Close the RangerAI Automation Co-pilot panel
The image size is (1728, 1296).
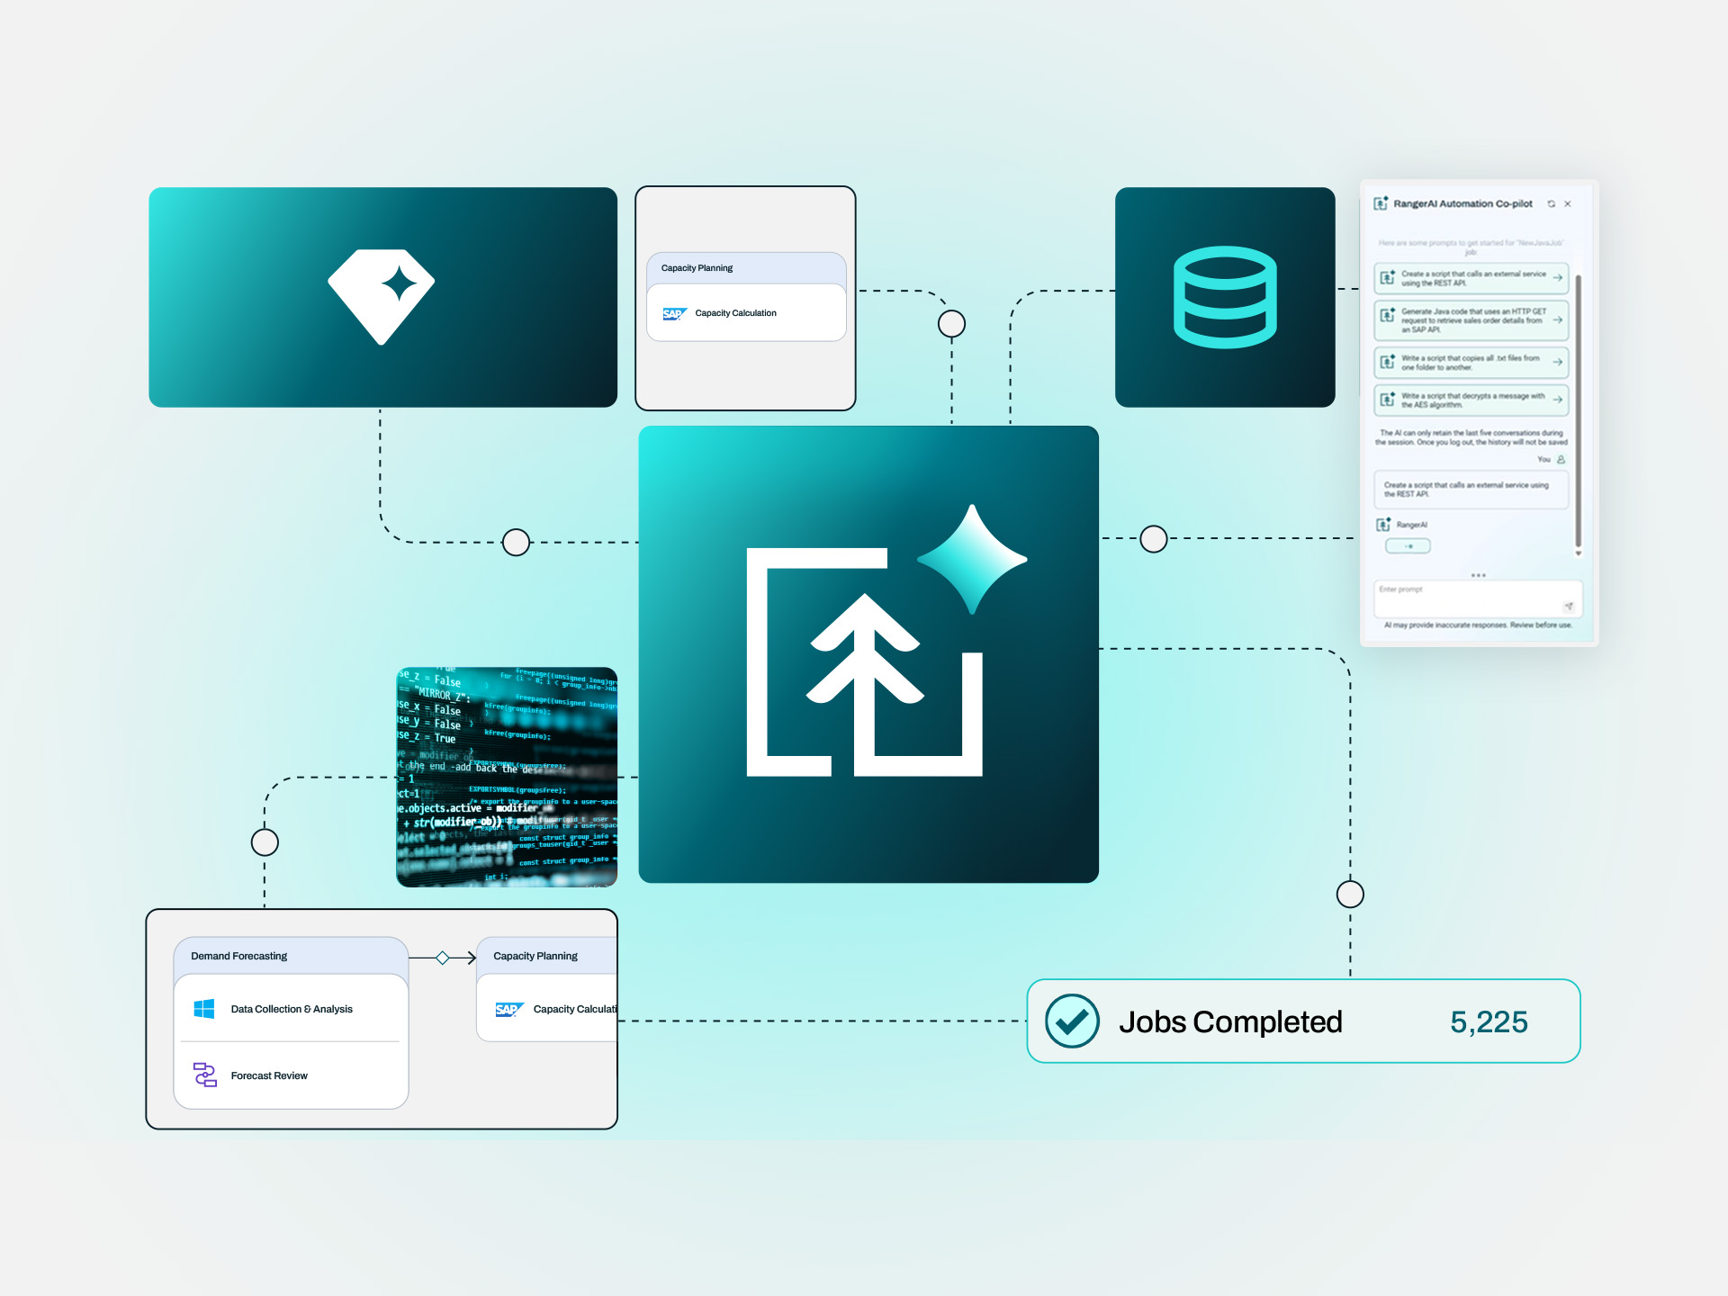(1568, 204)
